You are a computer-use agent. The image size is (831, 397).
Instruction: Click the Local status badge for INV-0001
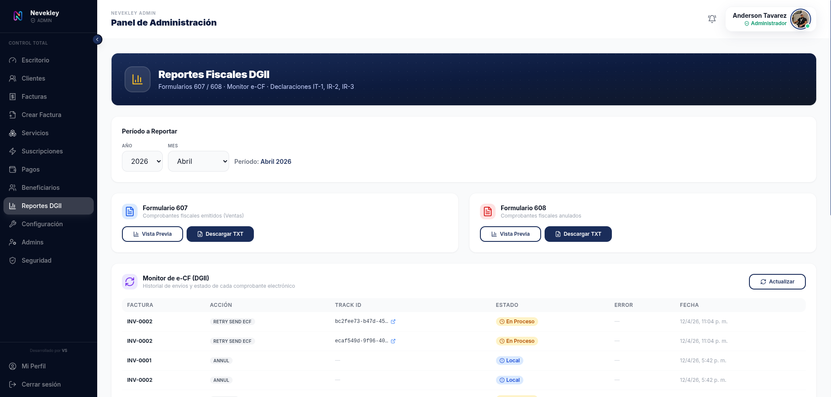509,361
